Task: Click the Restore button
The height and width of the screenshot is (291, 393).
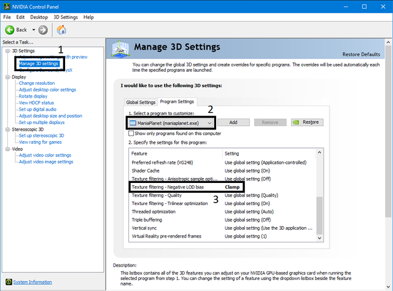Action: [307, 122]
